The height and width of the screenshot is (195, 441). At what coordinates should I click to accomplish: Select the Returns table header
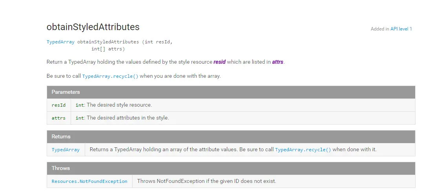point(231,137)
